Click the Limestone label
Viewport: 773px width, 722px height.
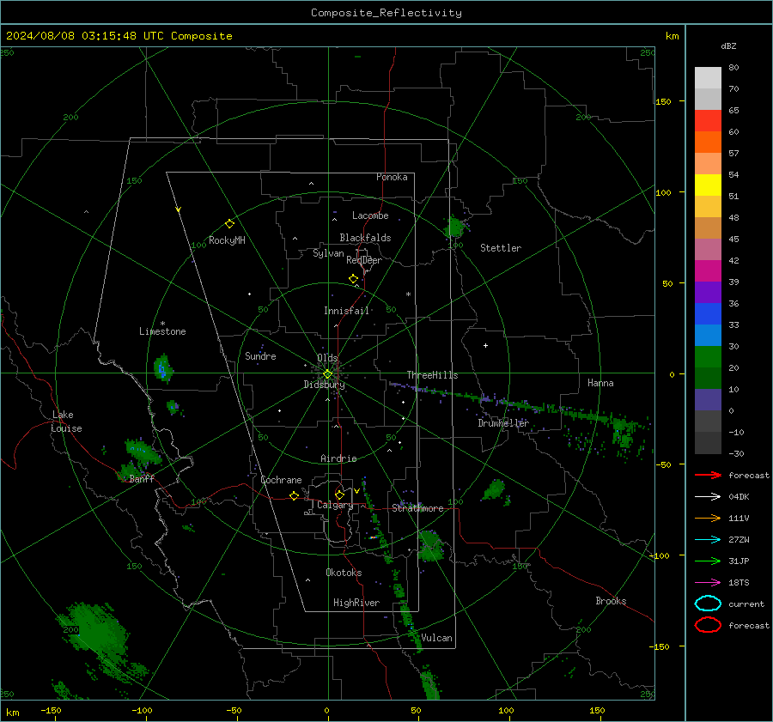click(x=162, y=331)
